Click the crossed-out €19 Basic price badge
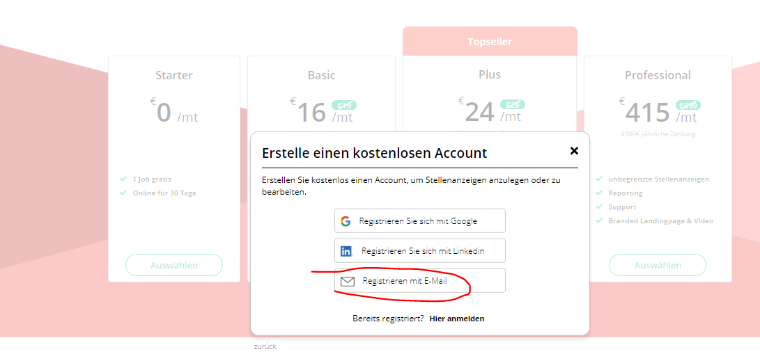 pyautogui.click(x=344, y=105)
